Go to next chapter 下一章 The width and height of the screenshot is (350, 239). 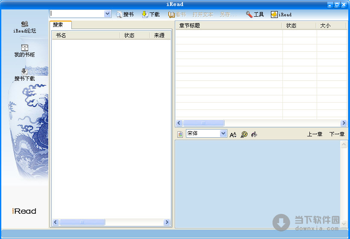click(337, 134)
